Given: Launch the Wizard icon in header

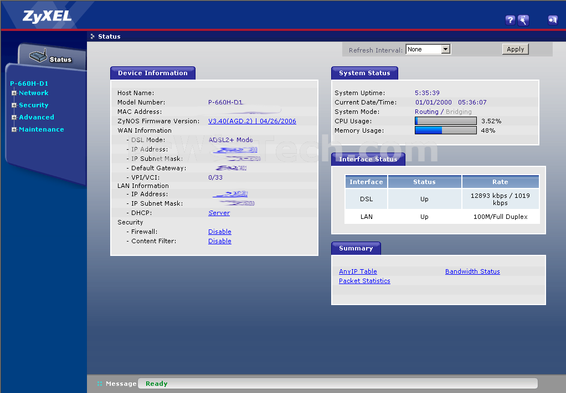Looking at the screenshot, I should [x=523, y=20].
